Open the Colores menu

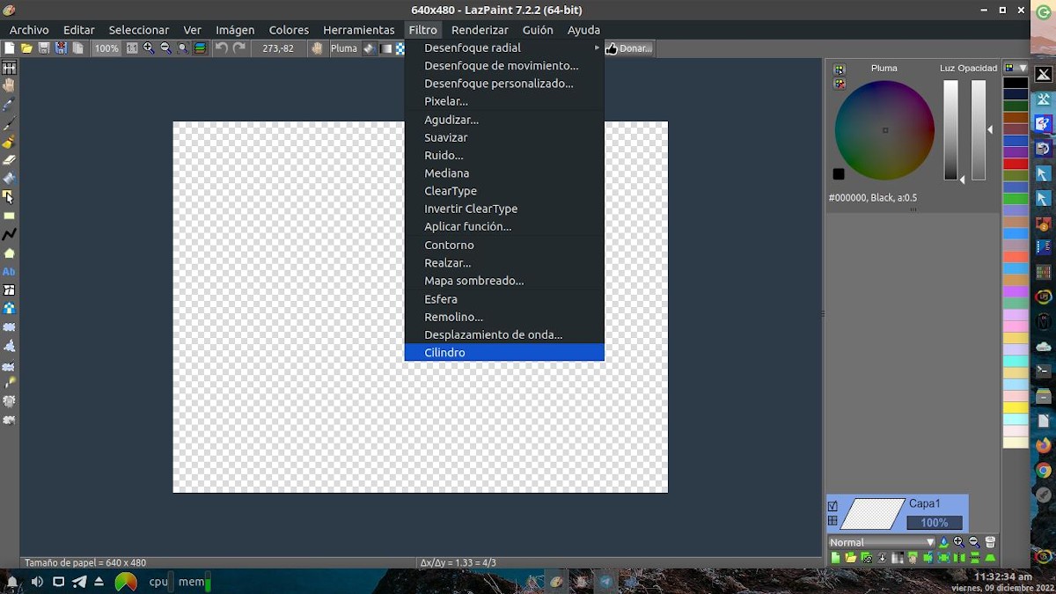coord(289,30)
